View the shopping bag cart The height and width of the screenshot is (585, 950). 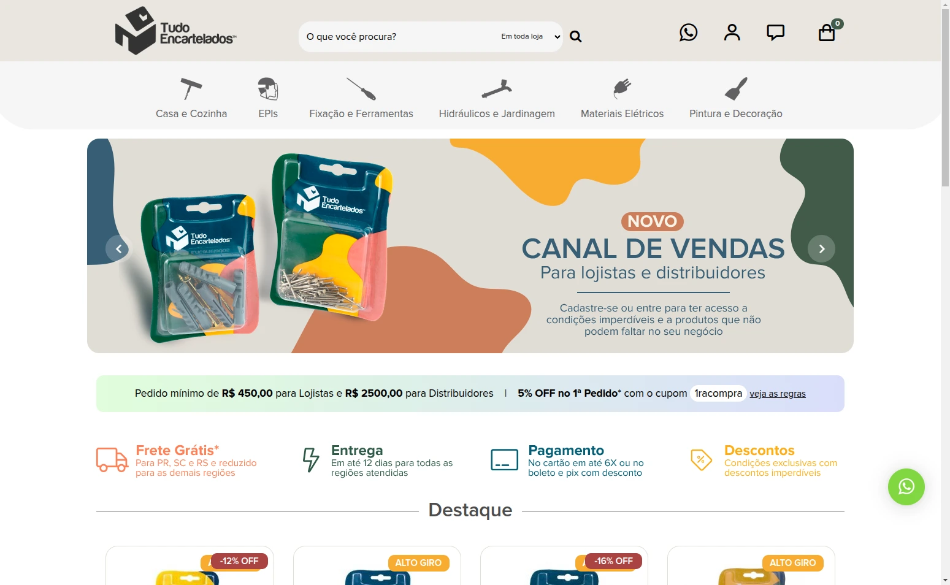827,32
